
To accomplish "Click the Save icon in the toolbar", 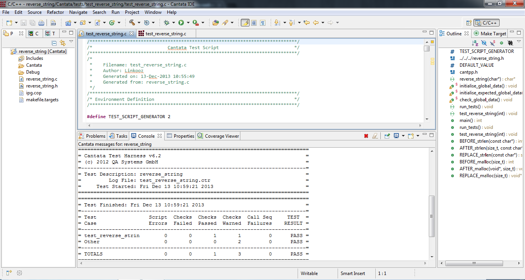I will (x=23, y=23).
